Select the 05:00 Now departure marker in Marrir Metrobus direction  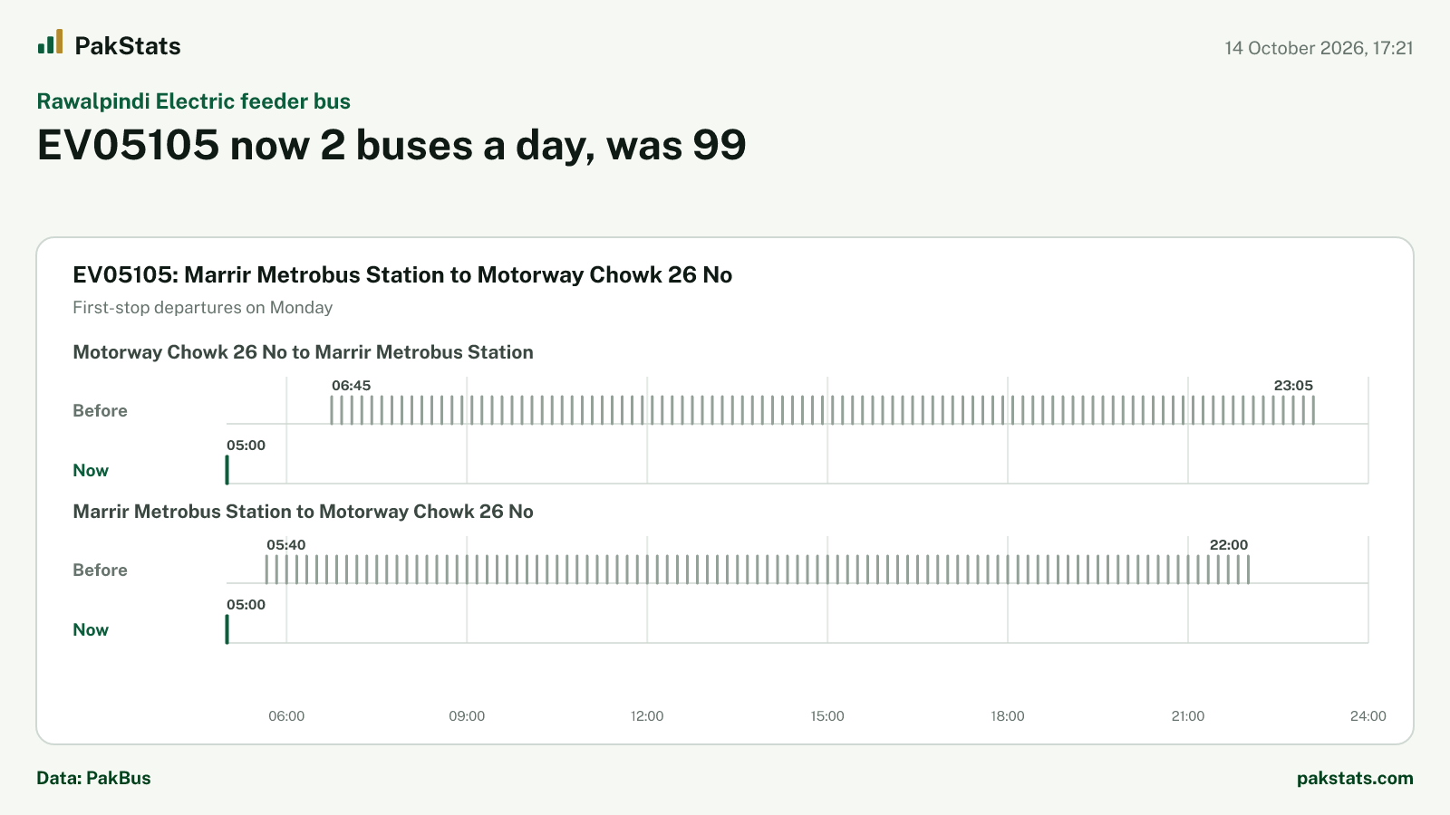point(227,629)
